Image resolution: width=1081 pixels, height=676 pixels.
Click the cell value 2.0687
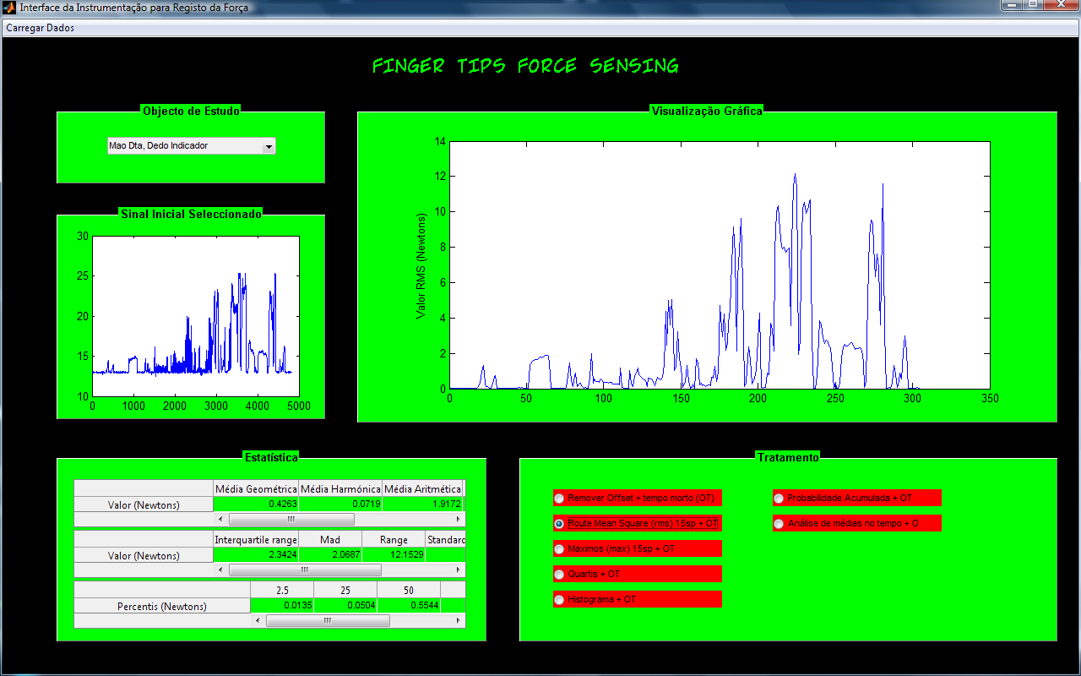pos(330,555)
